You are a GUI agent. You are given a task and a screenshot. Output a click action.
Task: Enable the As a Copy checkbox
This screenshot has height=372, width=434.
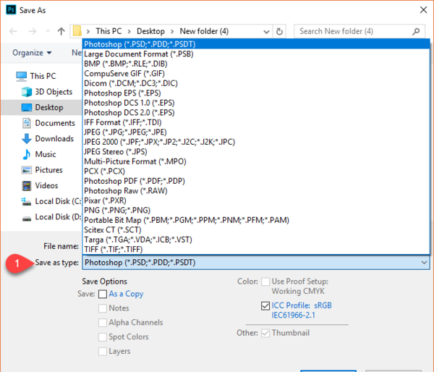coord(103,294)
